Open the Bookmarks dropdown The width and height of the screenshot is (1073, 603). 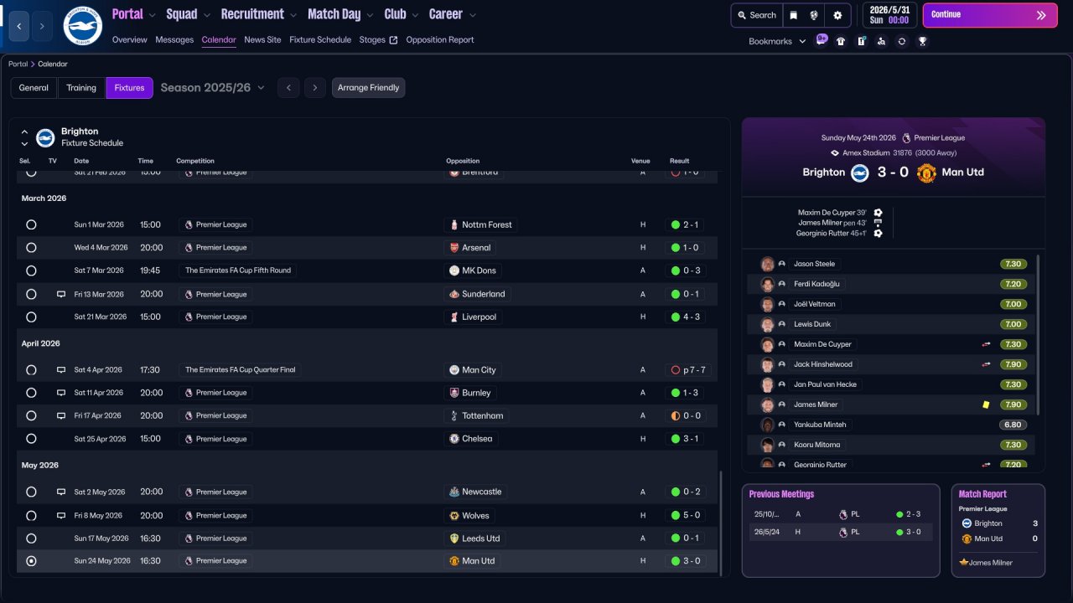(x=777, y=41)
